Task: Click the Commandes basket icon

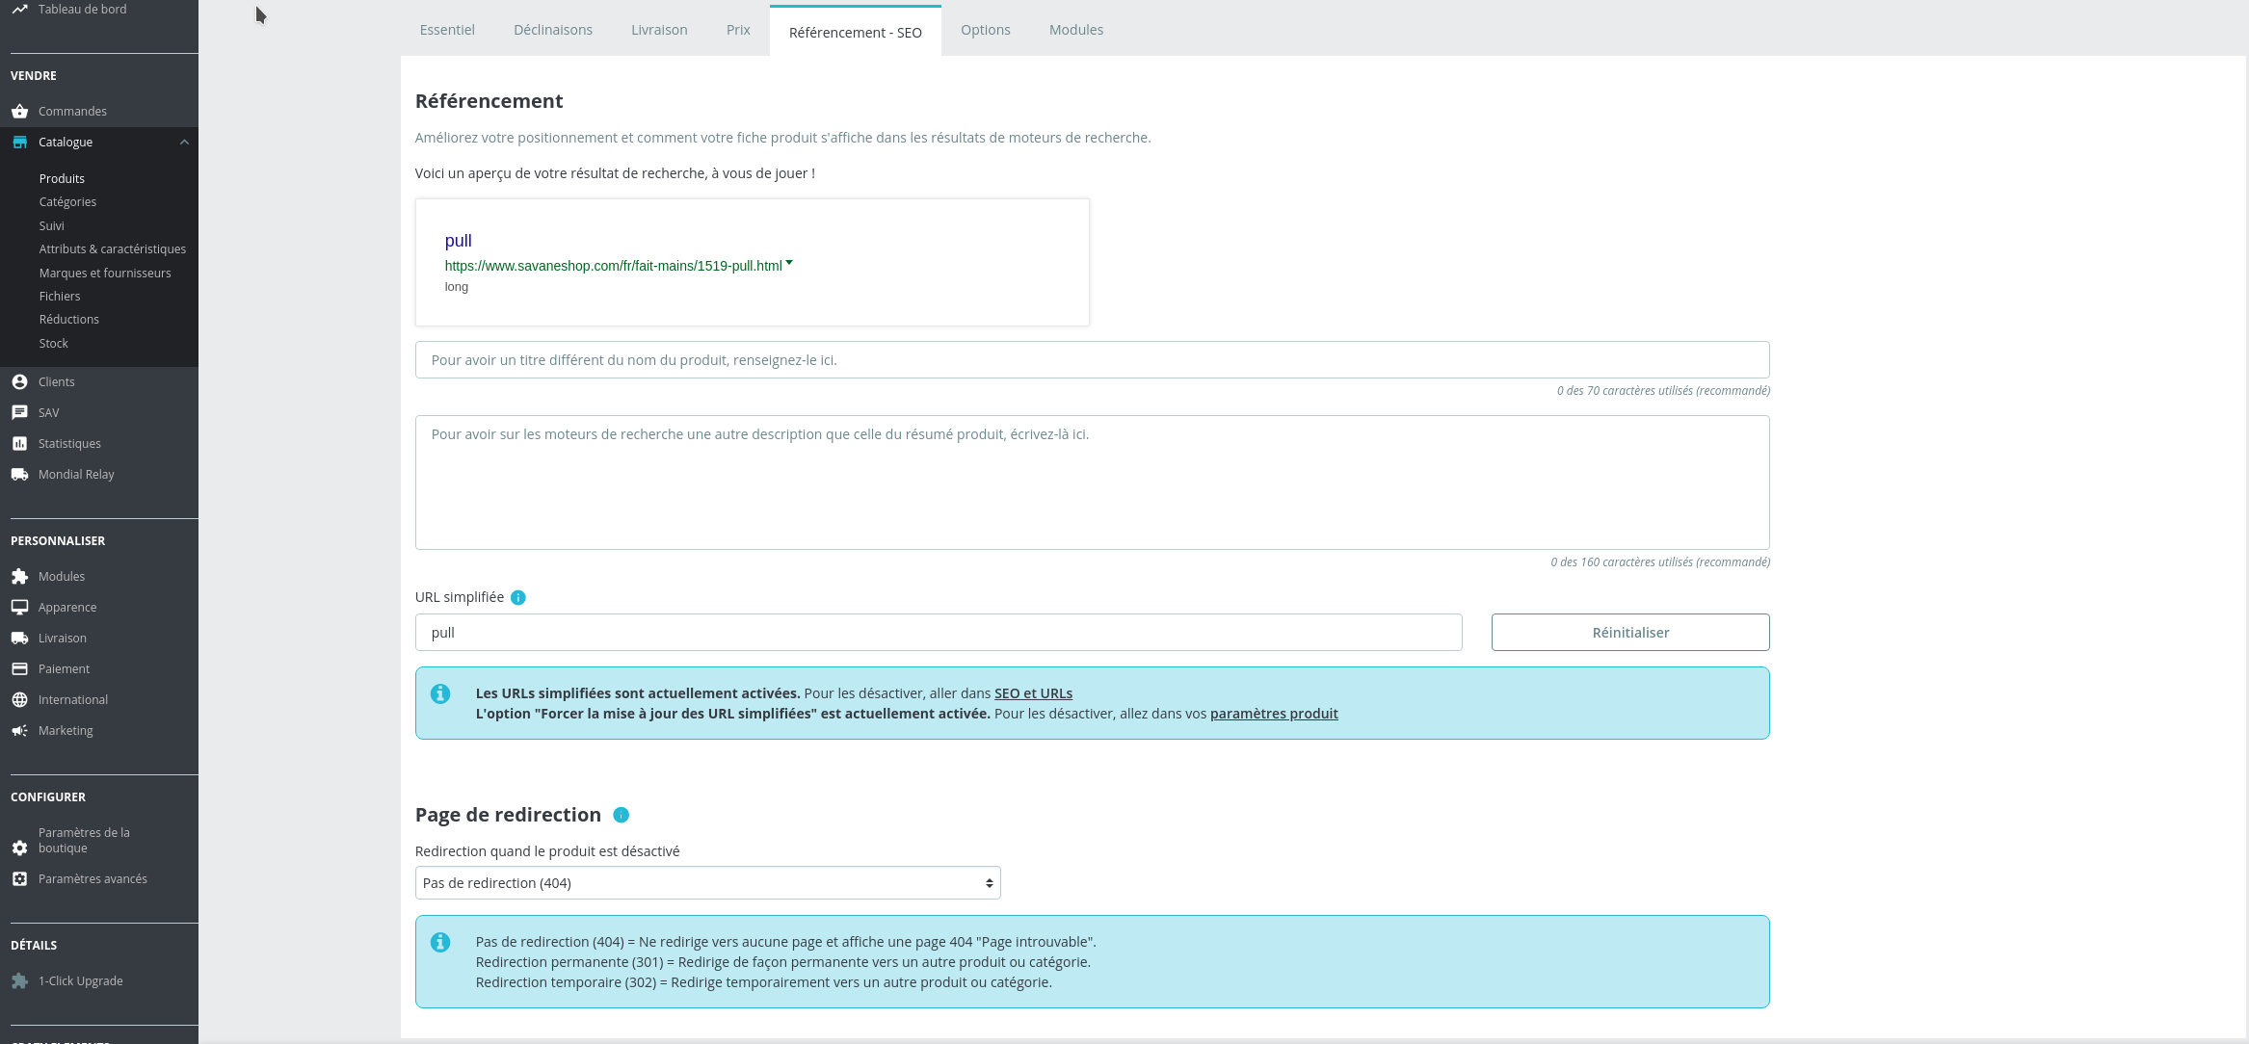Action: pyautogui.click(x=19, y=112)
